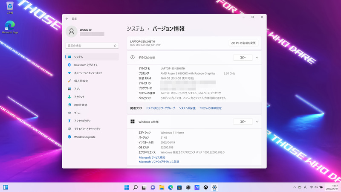Open Armoury Crate icon on taskbar
341x192 pixels.
[x=188, y=187]
